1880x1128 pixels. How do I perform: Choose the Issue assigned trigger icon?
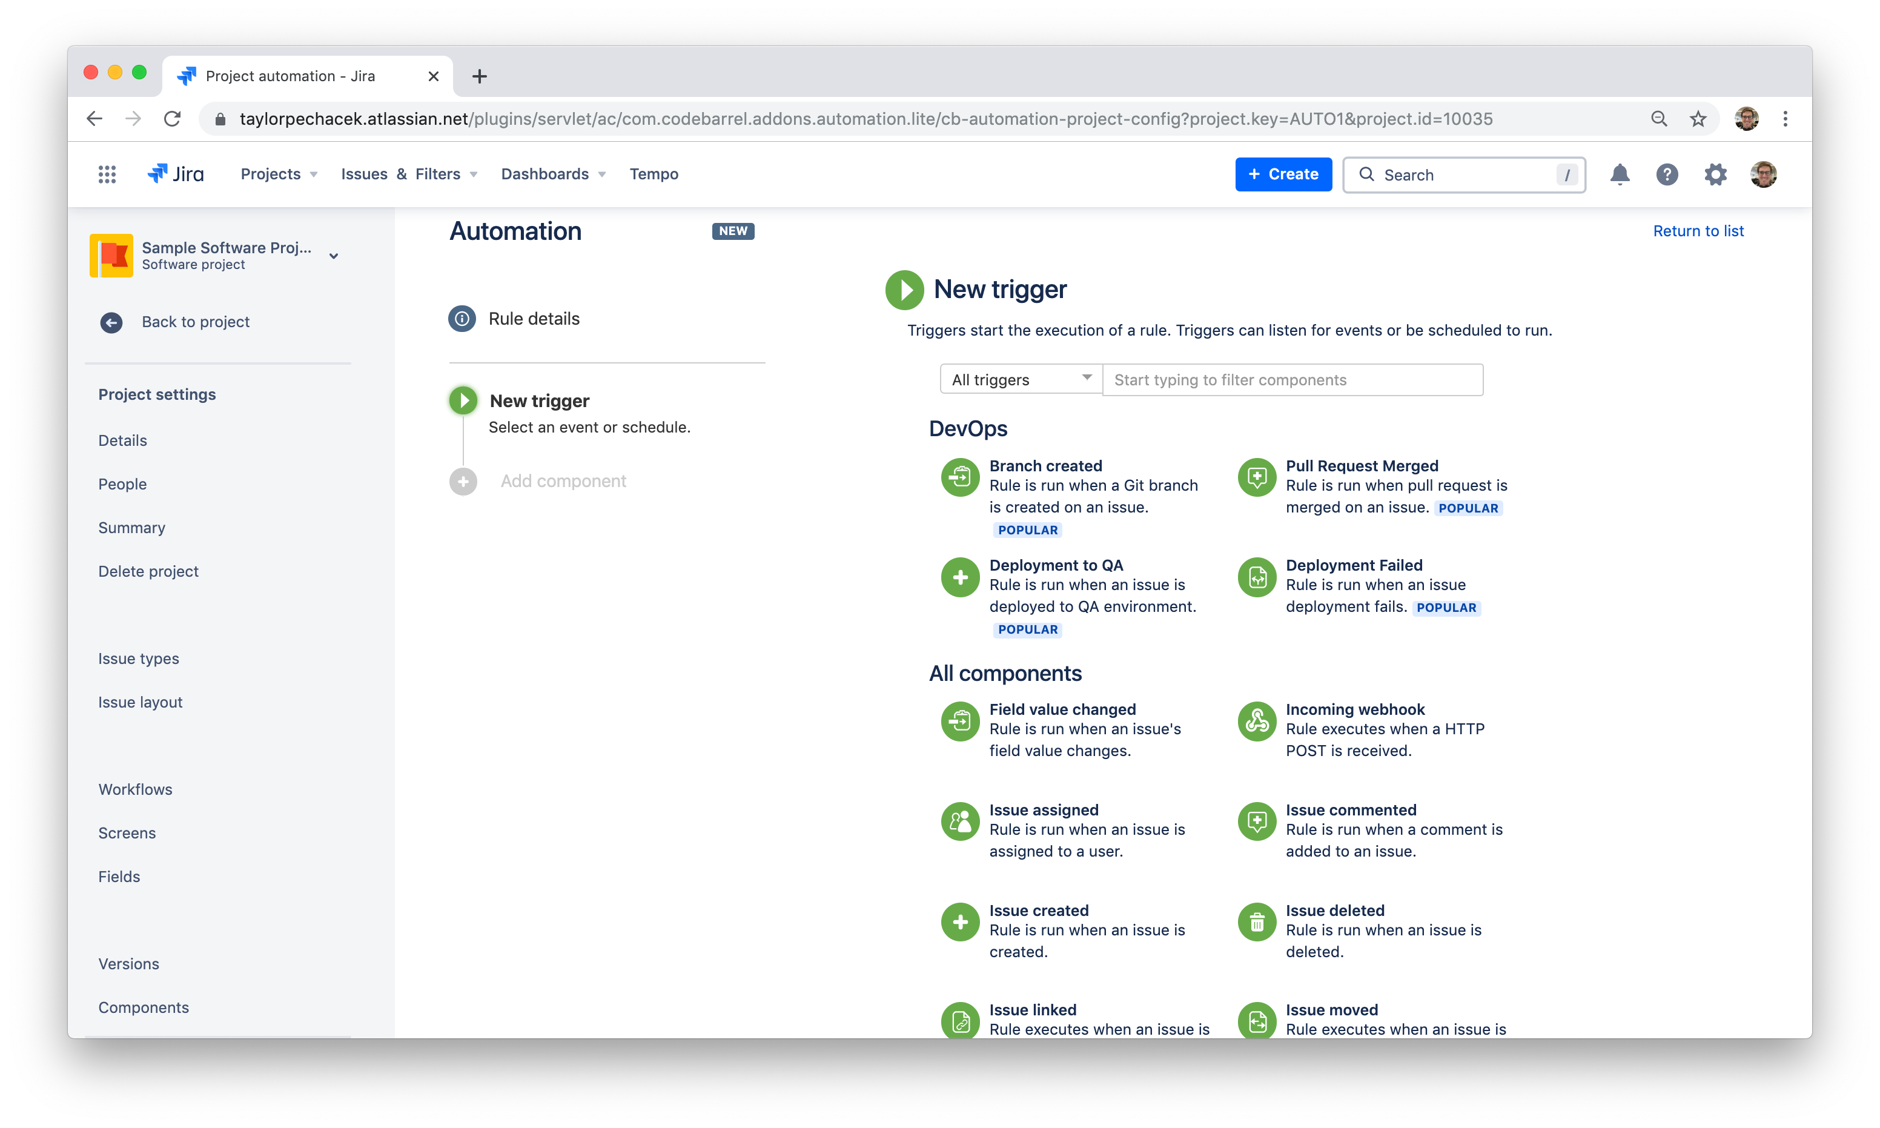(x=960, y=821)
